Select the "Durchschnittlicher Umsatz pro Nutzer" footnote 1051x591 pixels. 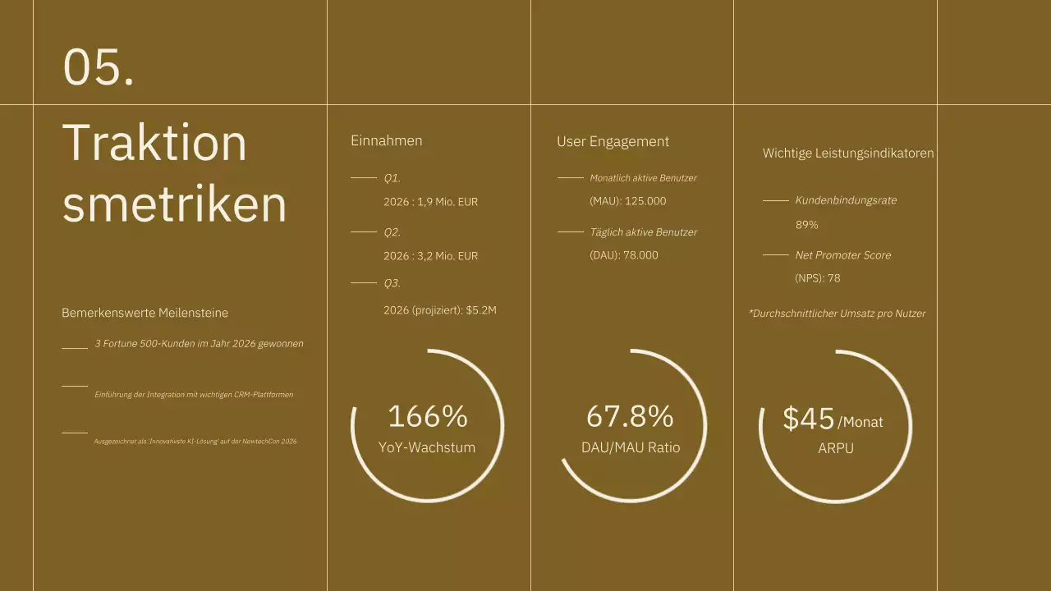click(x=837, y=314)
